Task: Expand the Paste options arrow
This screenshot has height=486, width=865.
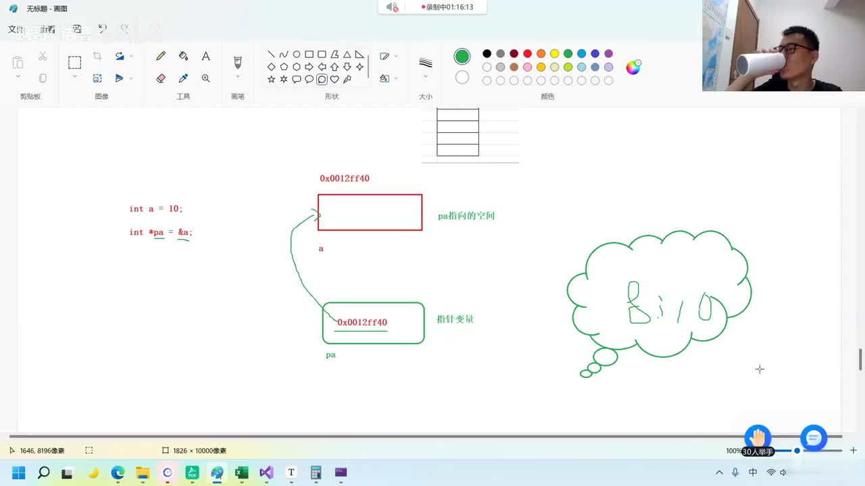Action: coord(18,77)
